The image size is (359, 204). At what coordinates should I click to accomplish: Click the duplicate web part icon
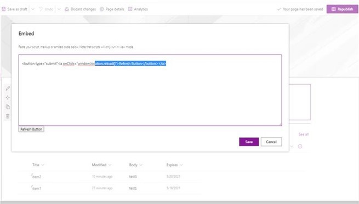click(8, 107)
